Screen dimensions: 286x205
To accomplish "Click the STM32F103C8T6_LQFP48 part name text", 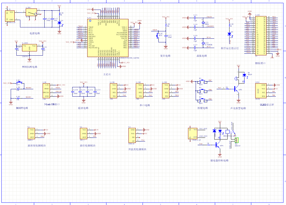I will click(x=130, y=58).
